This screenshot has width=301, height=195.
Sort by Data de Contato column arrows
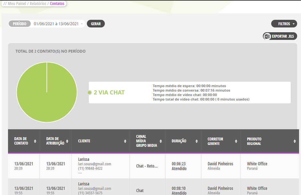(x=35, y=141)
